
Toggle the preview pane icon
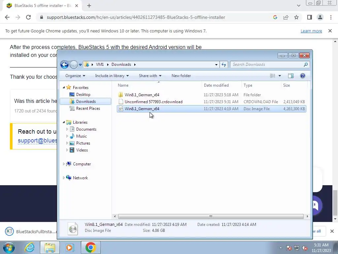click(291, 76)
